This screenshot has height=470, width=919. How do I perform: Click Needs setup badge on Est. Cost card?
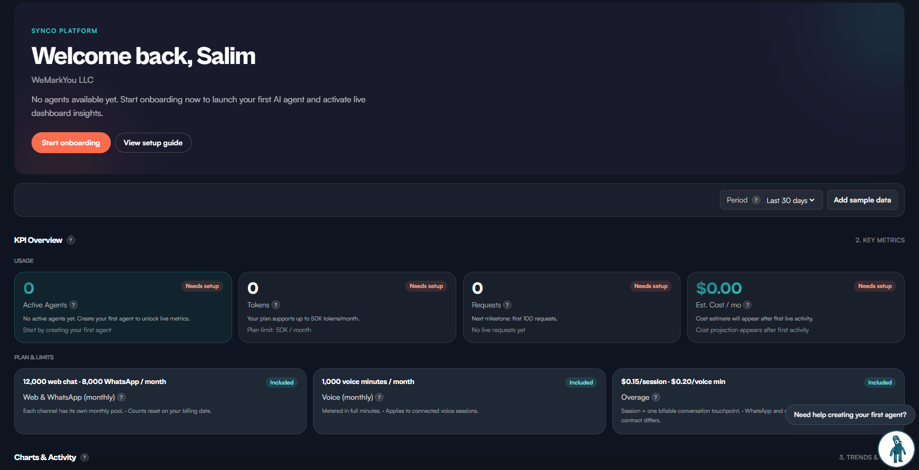point(875,286)
